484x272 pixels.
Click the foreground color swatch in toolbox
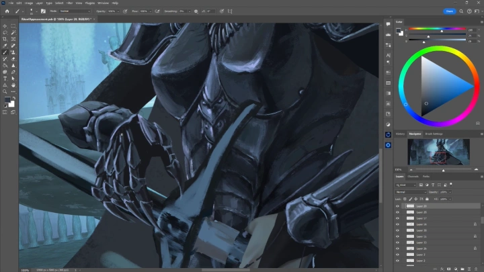click(x=7, y=99)
